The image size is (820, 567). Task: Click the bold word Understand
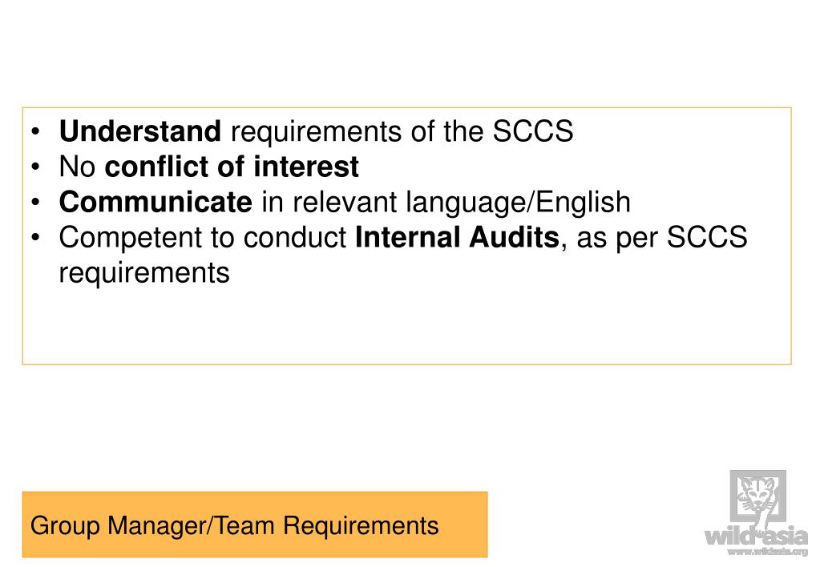139,131
